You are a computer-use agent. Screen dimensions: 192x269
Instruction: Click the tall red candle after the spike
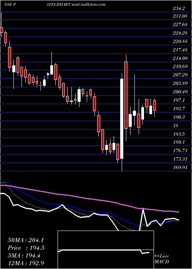click(126, 95)
